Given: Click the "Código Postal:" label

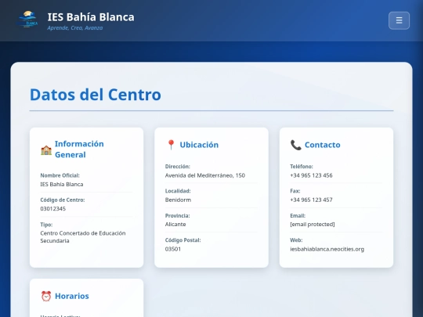Looking at the screenshot, I should [183, 240].
